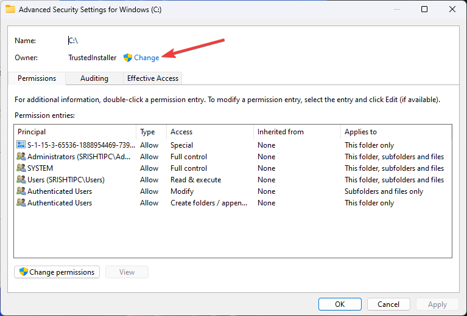Click the shield icon on Change permissions button
467x316 pixels.
click(24, 272)
